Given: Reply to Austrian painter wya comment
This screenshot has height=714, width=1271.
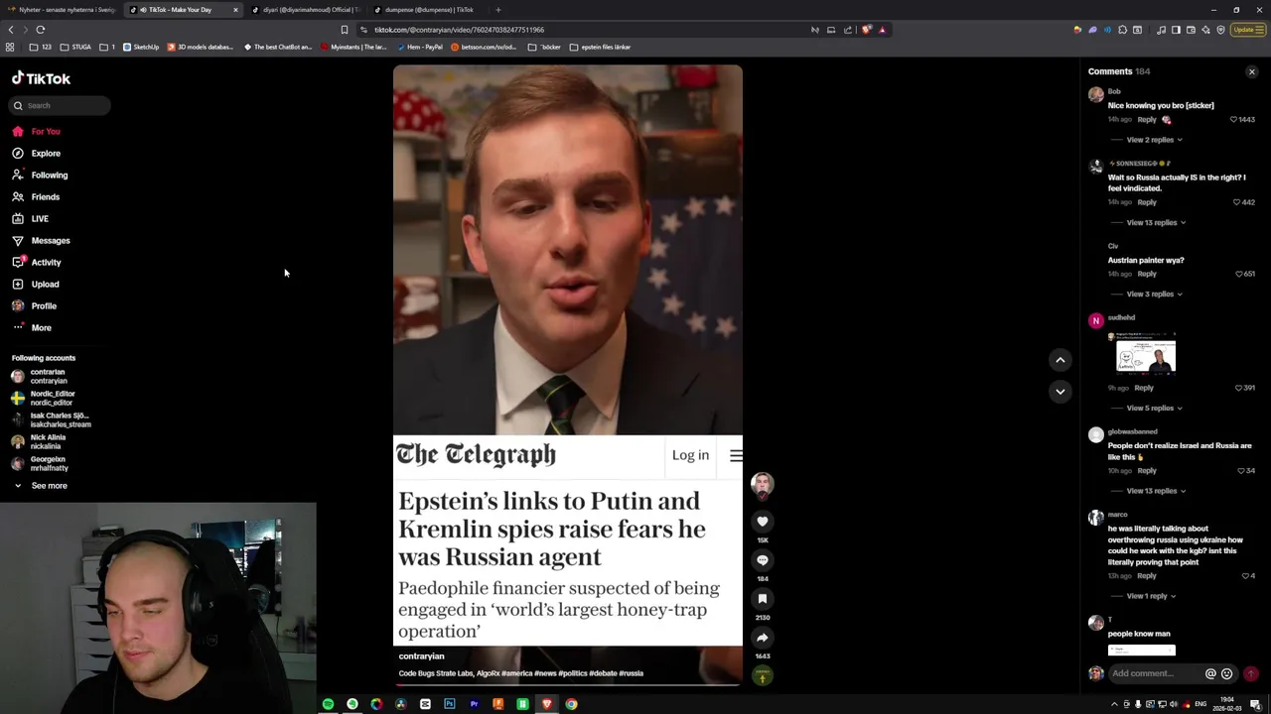Looking at the screenshot, I should (x=1147, y=274).
